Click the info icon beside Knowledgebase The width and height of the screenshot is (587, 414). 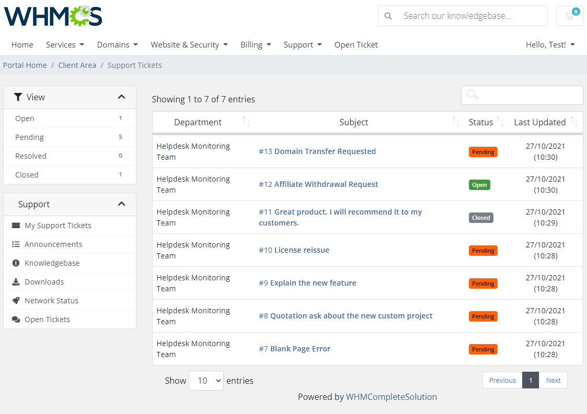tap(16, 263)
